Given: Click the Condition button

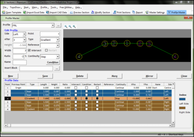Looking at the screenshot, I should (x=53, y=62).
